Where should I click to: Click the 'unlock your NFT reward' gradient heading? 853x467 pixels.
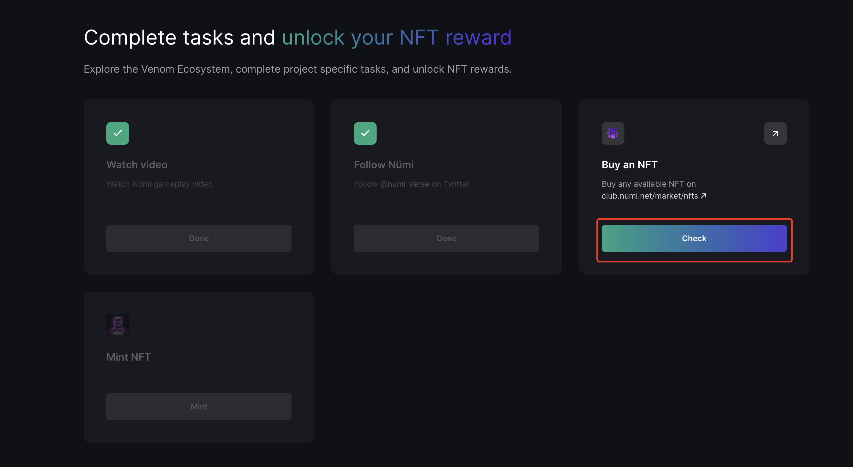click(x=396, y=37)
